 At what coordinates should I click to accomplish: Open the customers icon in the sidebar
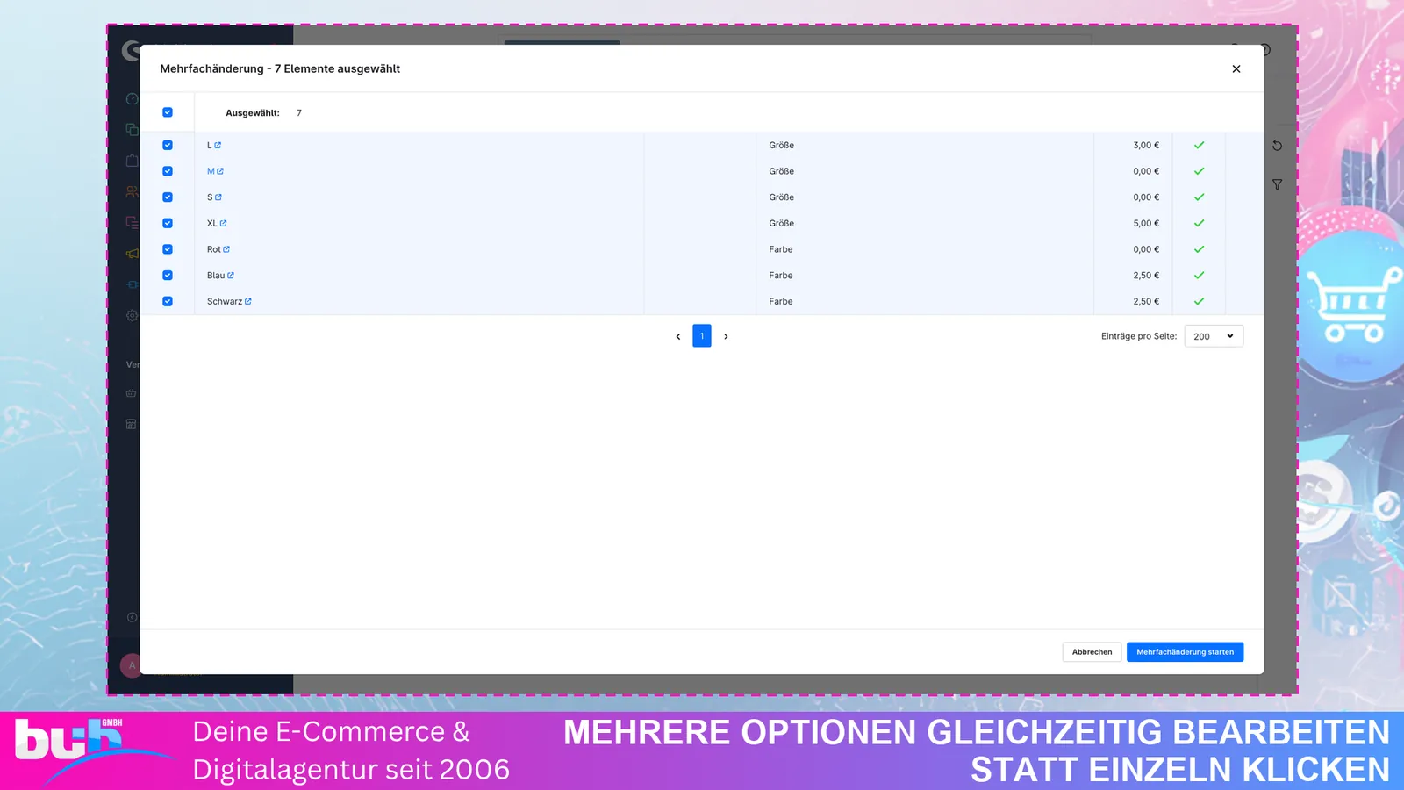tap(132, 191)
